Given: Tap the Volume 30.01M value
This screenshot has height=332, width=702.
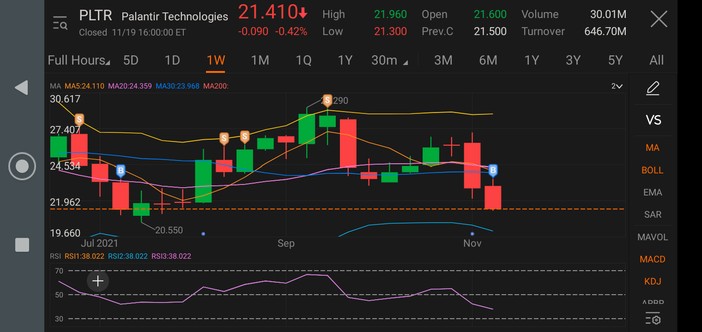Looking at the screenshot, I should (x=608, y=14).
